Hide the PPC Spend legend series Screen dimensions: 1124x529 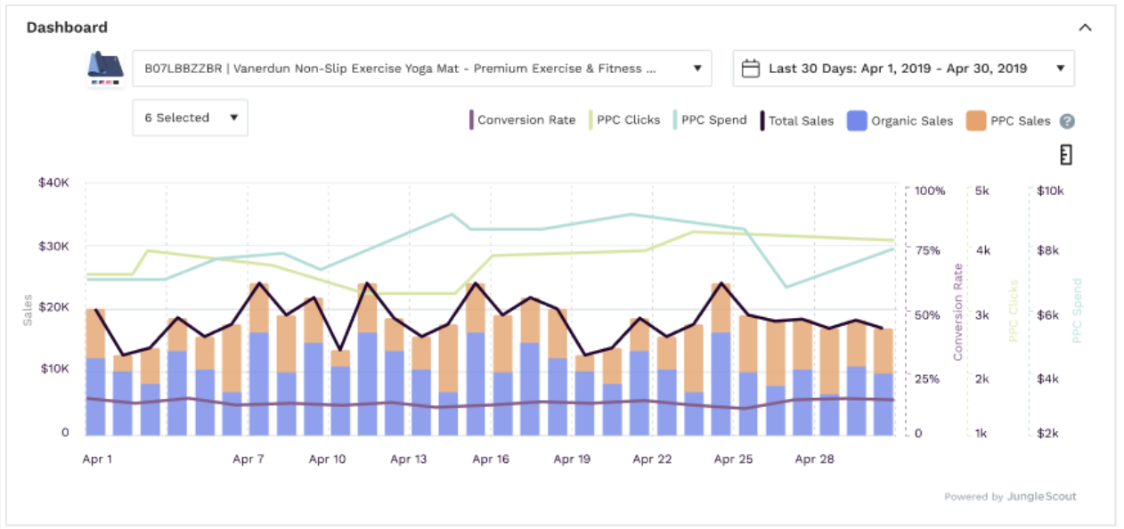713,120
